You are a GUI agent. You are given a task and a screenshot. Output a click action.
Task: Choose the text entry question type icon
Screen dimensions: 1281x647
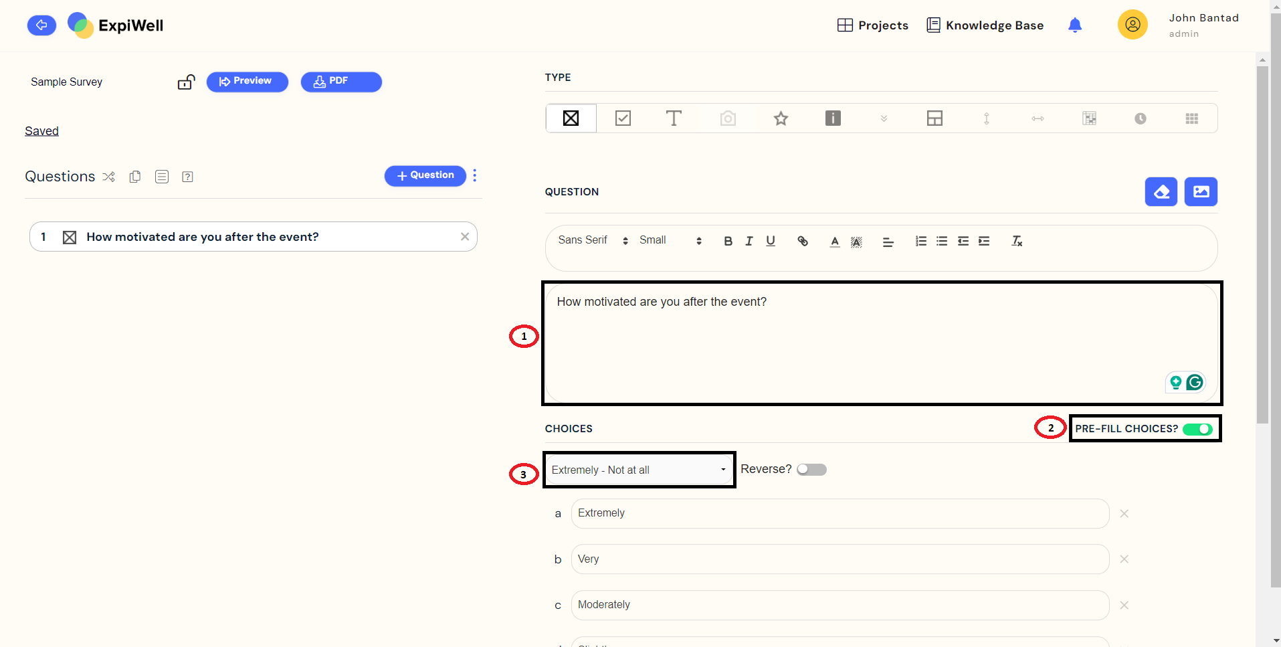(x=674, y=118)
